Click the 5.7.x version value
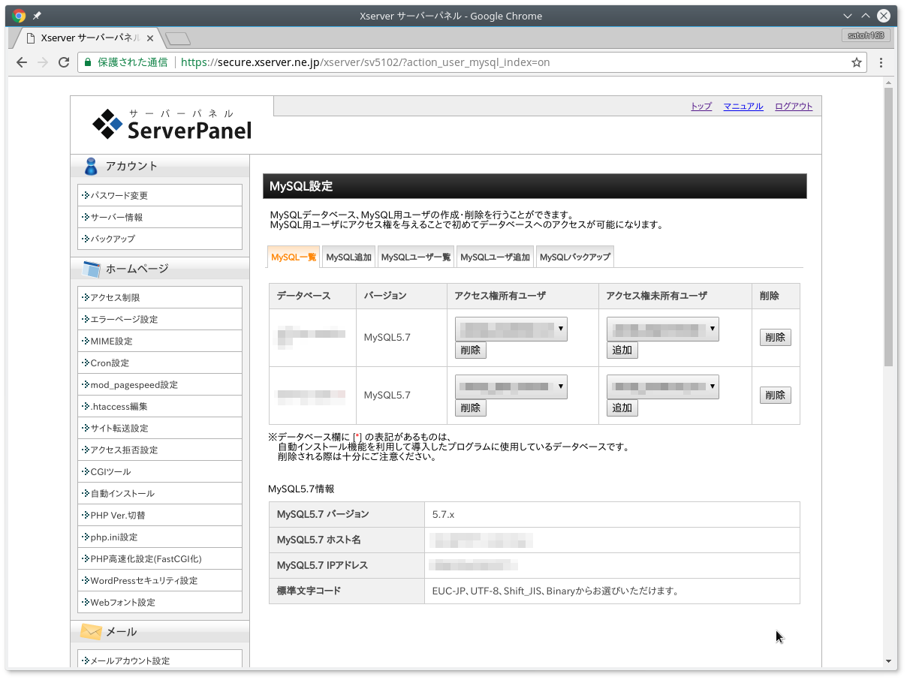907x680 pixels. pyautogui.click(x=444, y=515)
